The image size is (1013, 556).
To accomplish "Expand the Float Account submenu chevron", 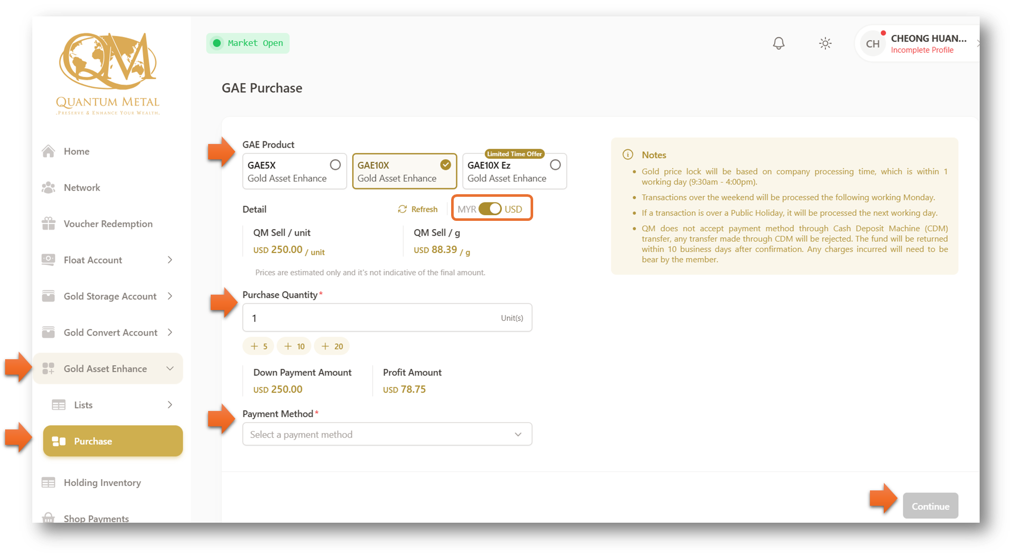I will tap(170, 260).
